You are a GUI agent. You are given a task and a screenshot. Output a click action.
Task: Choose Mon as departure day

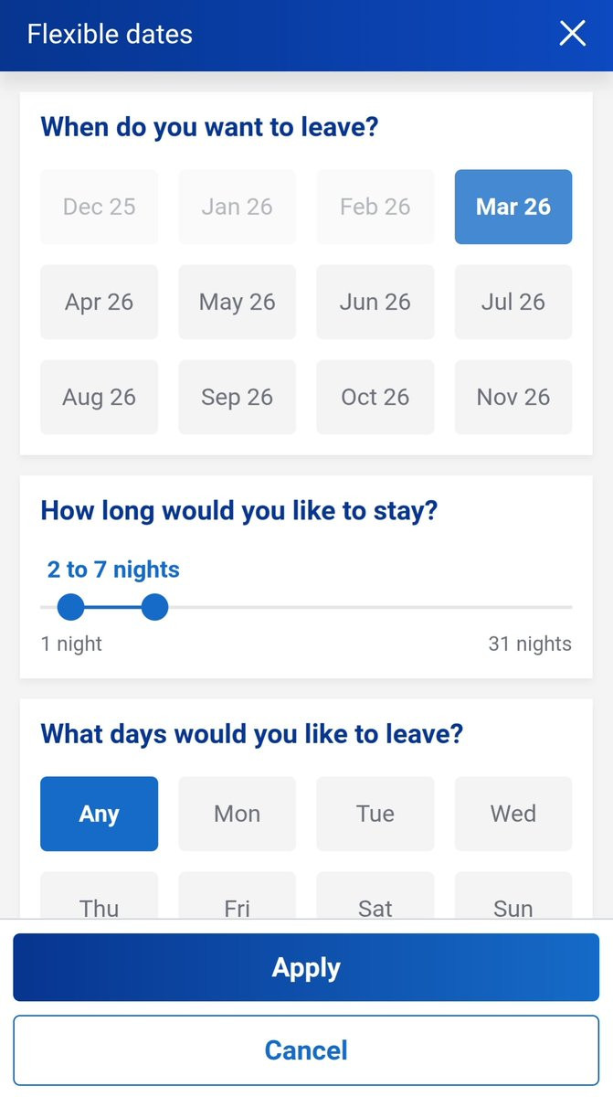coord(237,814)
